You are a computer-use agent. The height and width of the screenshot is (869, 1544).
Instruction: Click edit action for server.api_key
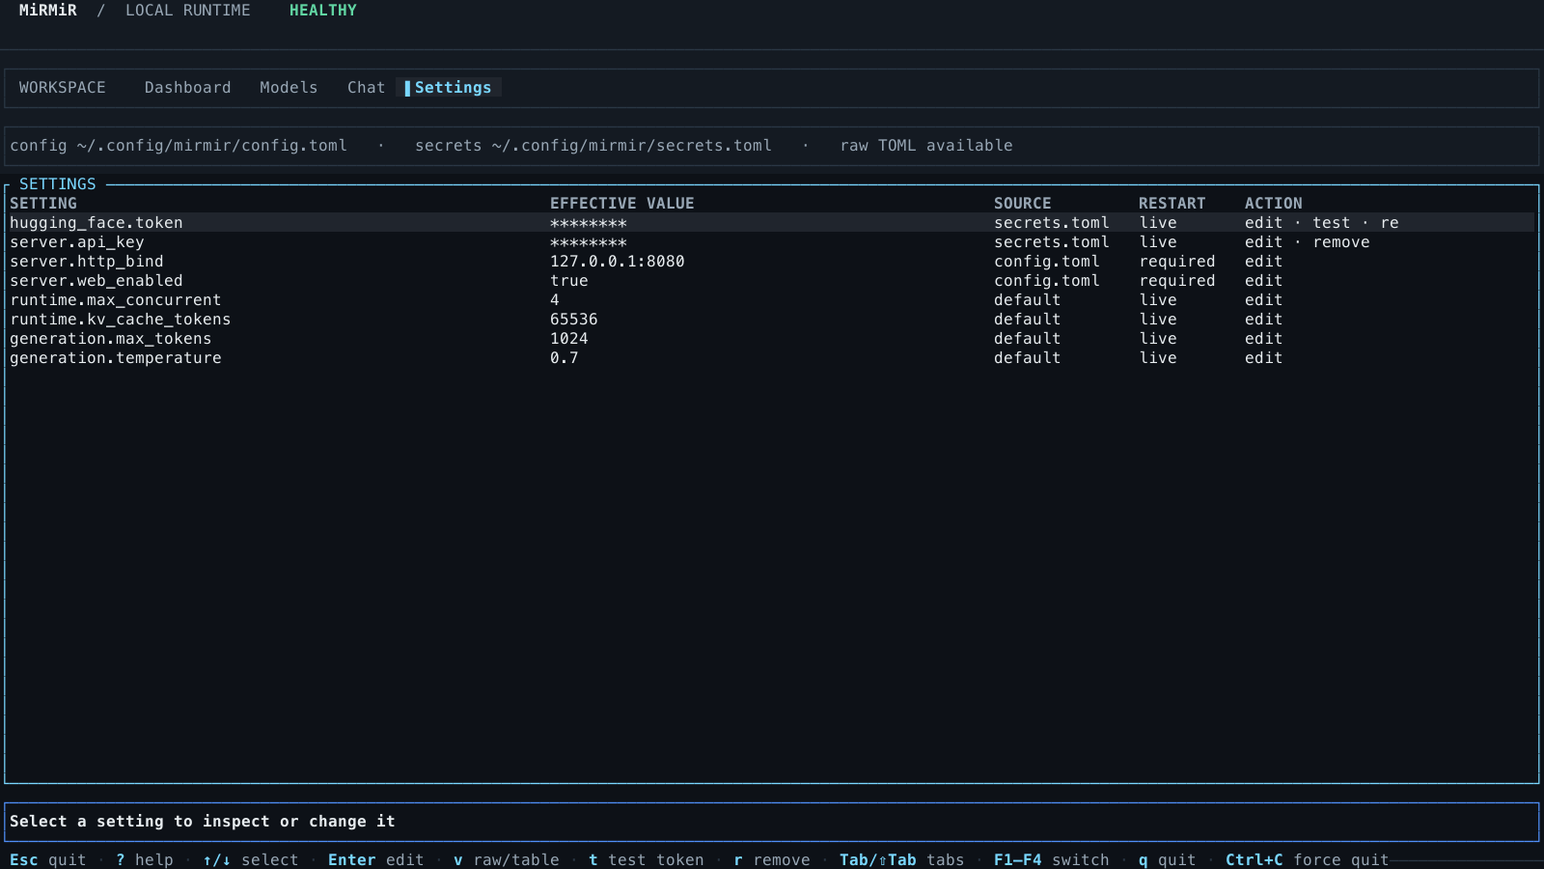pyautogui.click(x=1264, y=242)
